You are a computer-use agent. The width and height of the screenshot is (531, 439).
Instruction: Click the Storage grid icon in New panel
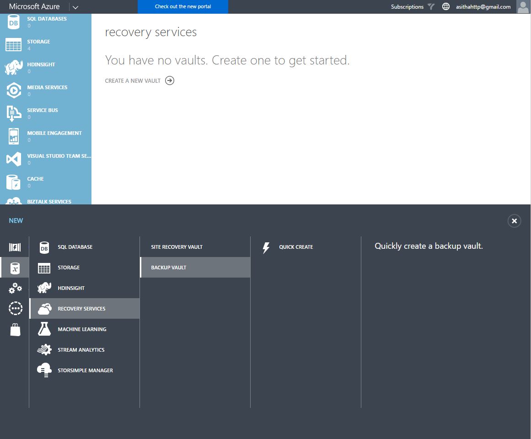44,268
